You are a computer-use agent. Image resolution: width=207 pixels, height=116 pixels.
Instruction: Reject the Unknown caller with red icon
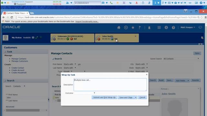click(71, 39)
